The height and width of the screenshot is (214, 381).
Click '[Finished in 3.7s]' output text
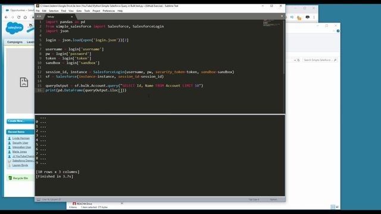point(54,177)
